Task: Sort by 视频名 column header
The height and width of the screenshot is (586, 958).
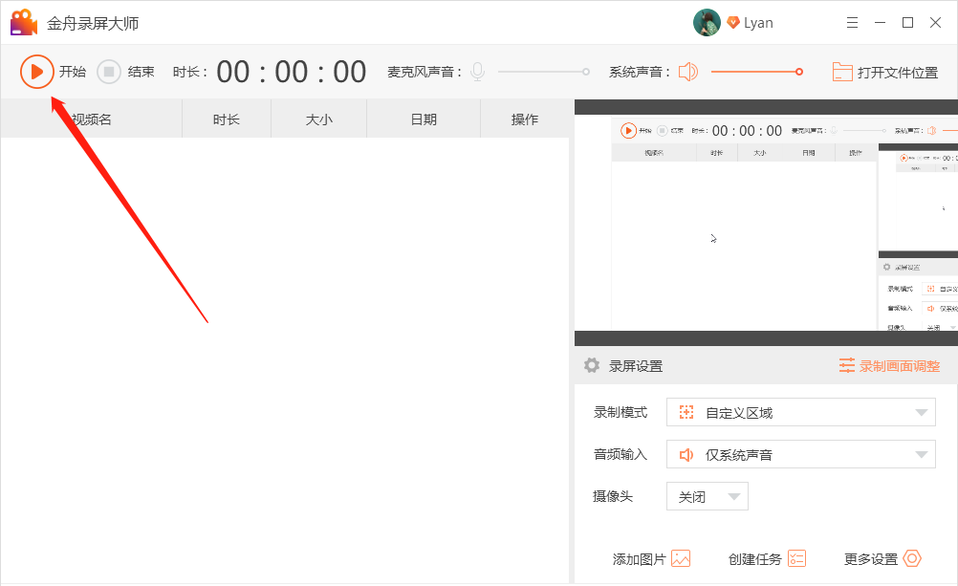Action: coord(92,119)
